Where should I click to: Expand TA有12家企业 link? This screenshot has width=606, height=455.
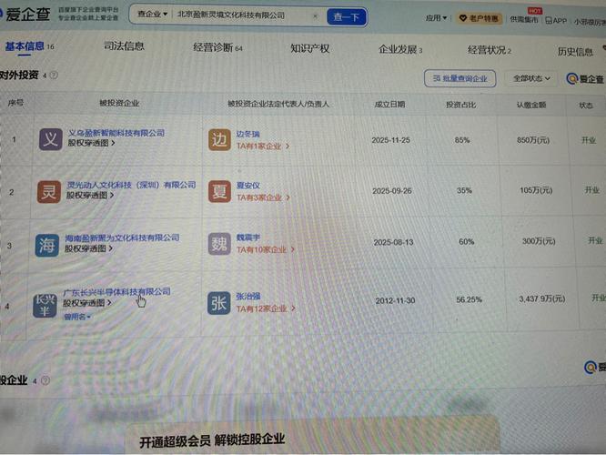point(266,308)
